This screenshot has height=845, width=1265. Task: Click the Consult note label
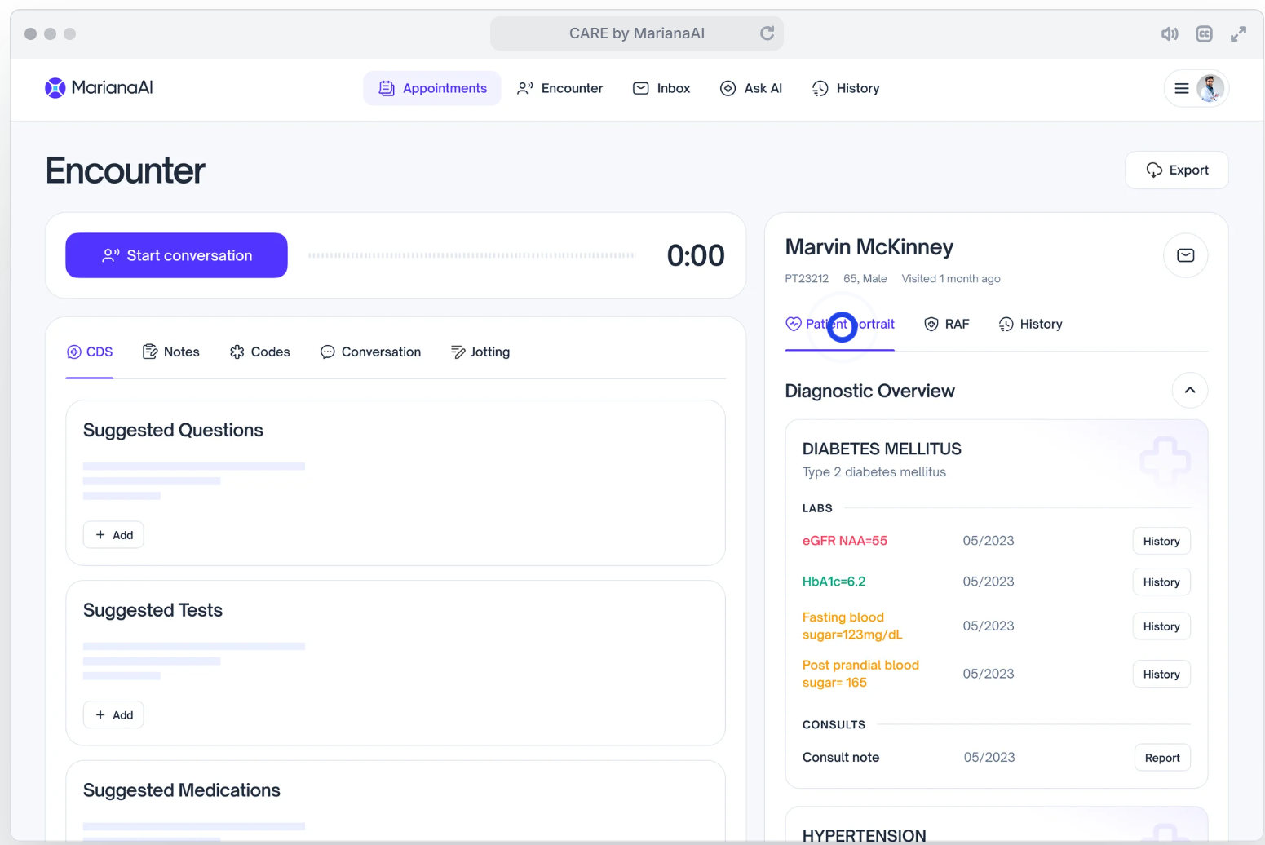(841, 757)
